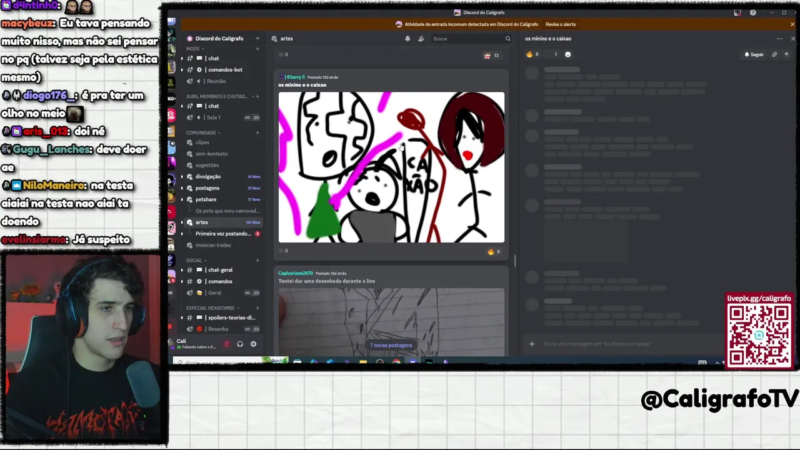
Task: Join the Reunião voice channel
Action: point(221,81)
